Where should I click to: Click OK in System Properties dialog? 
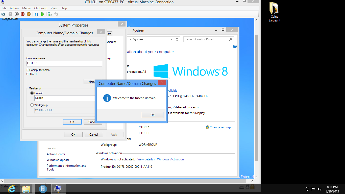tap(73, 135)
